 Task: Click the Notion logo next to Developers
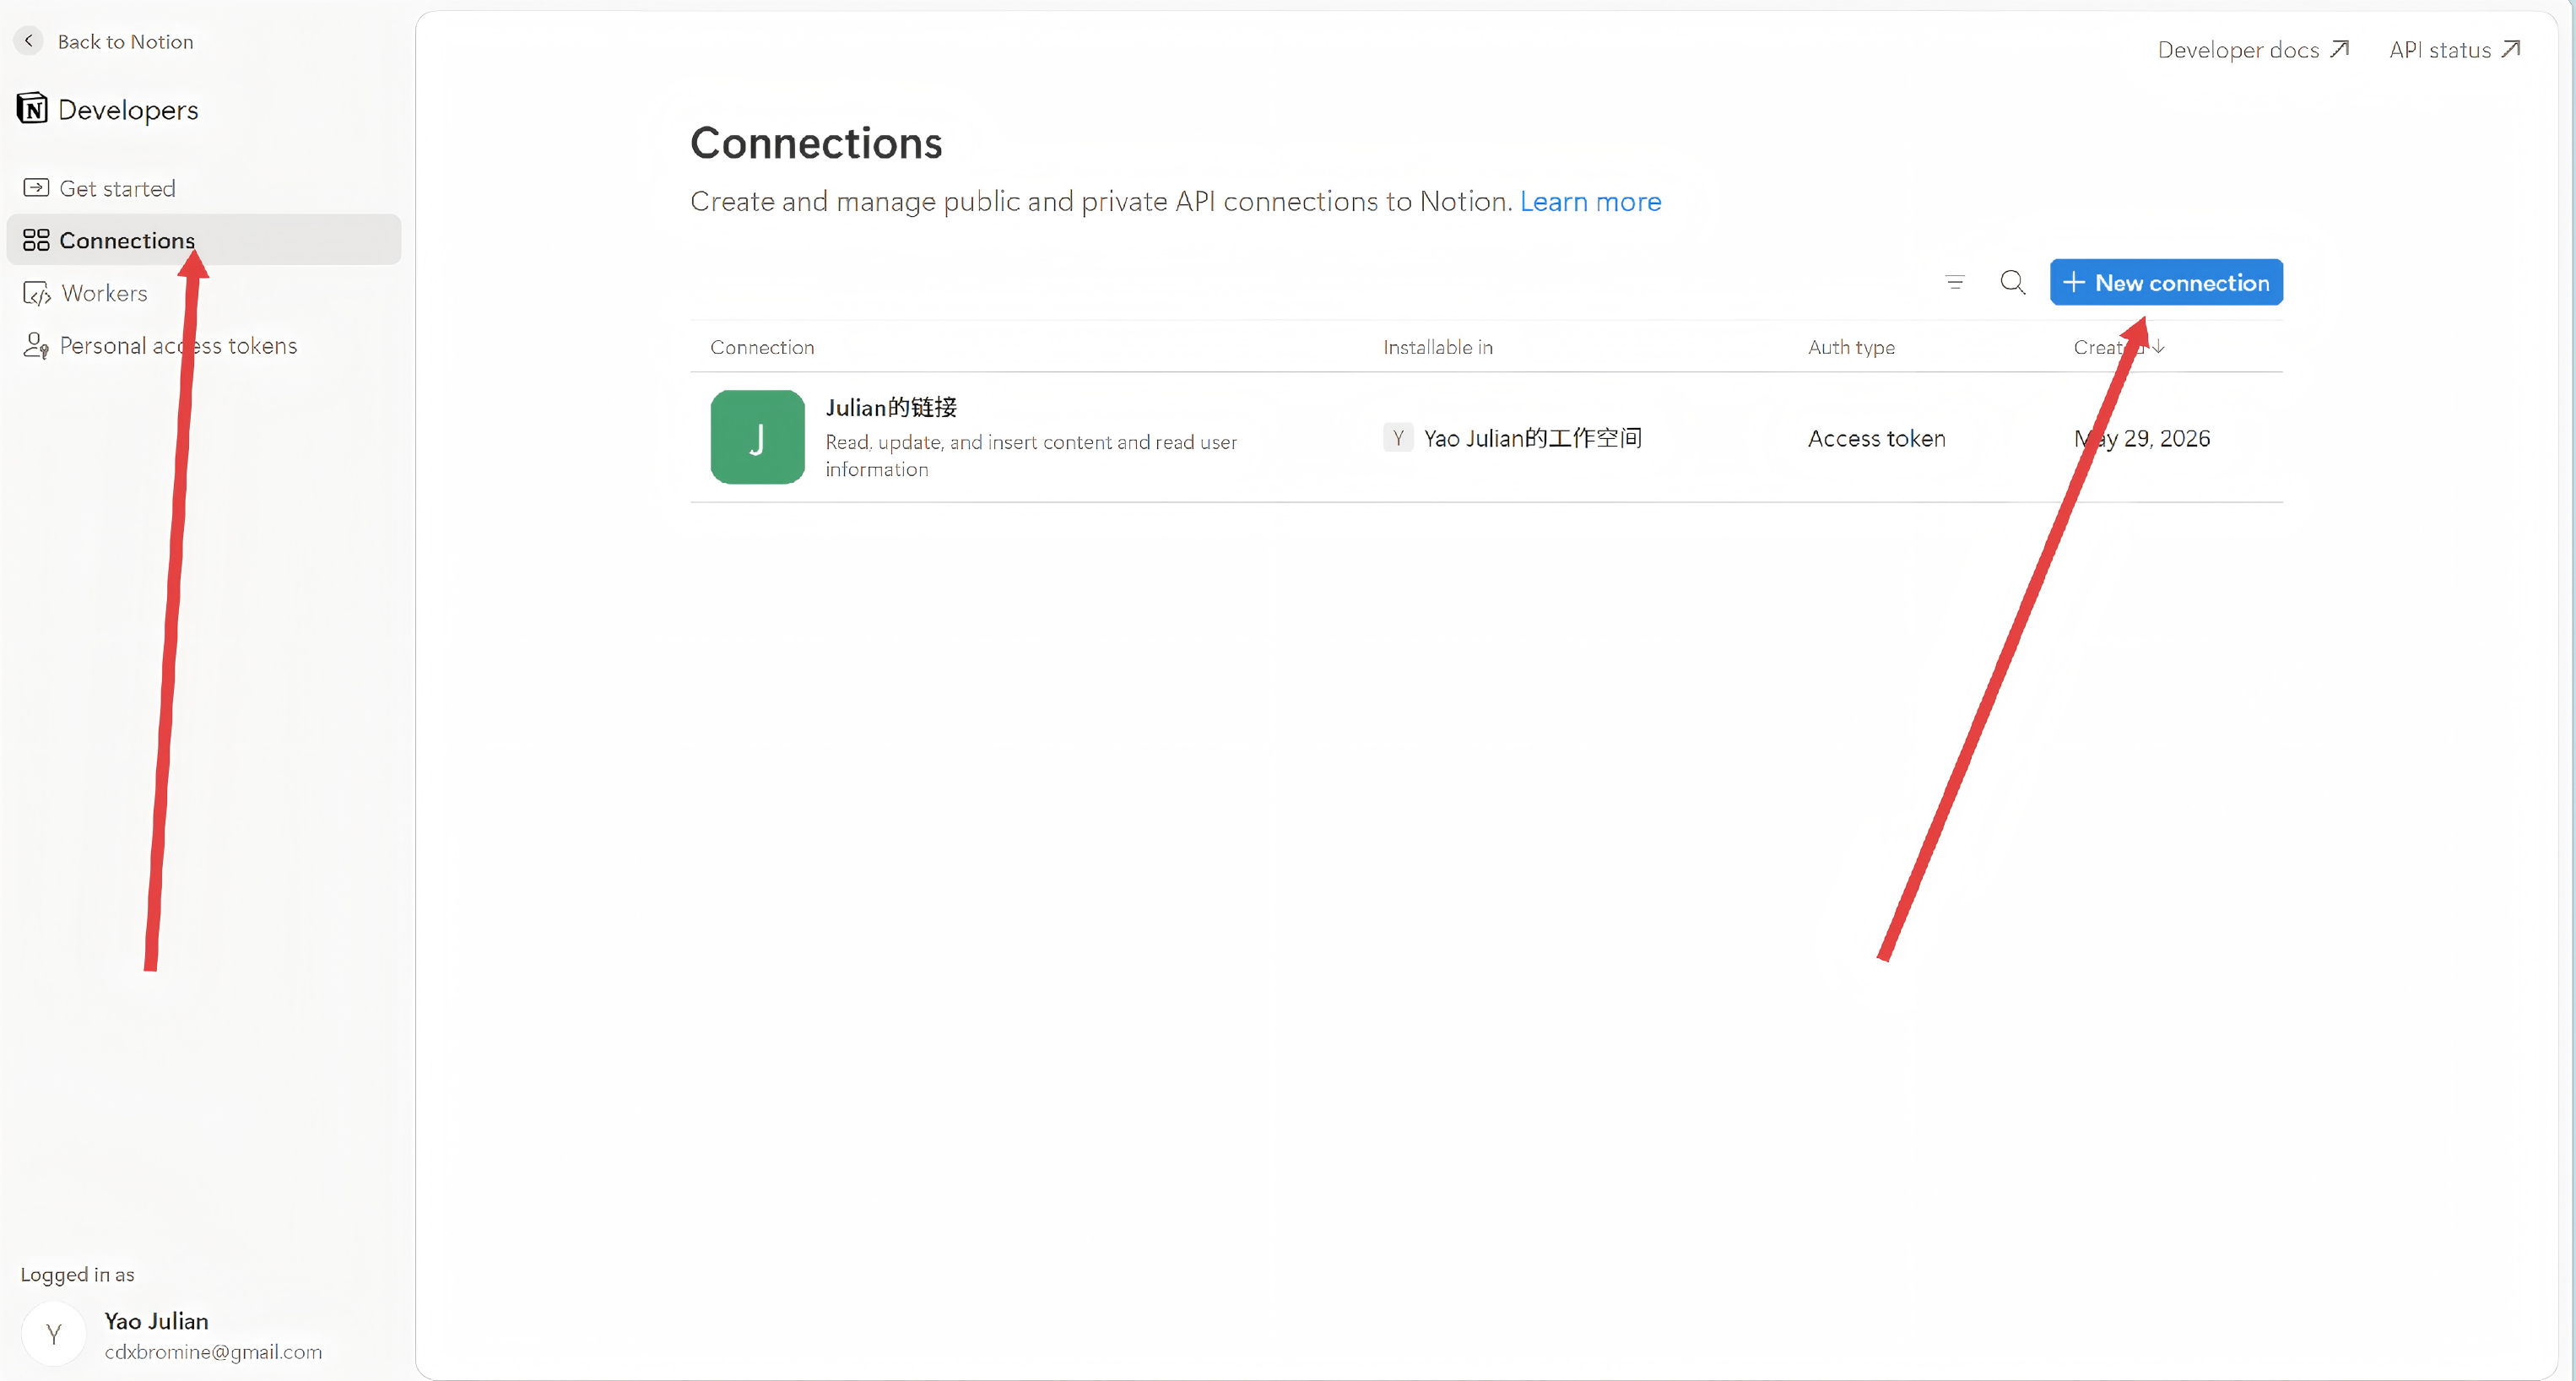[x=32, y=108]
